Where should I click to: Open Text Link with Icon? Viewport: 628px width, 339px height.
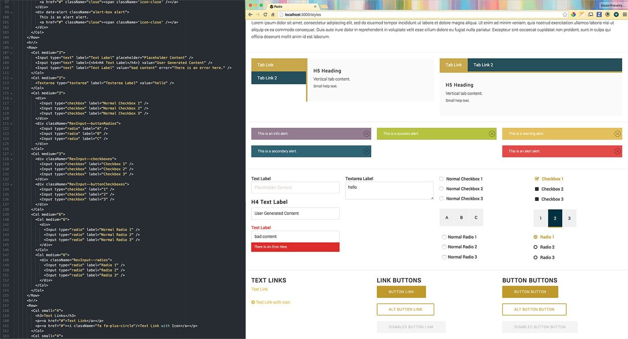271,302
